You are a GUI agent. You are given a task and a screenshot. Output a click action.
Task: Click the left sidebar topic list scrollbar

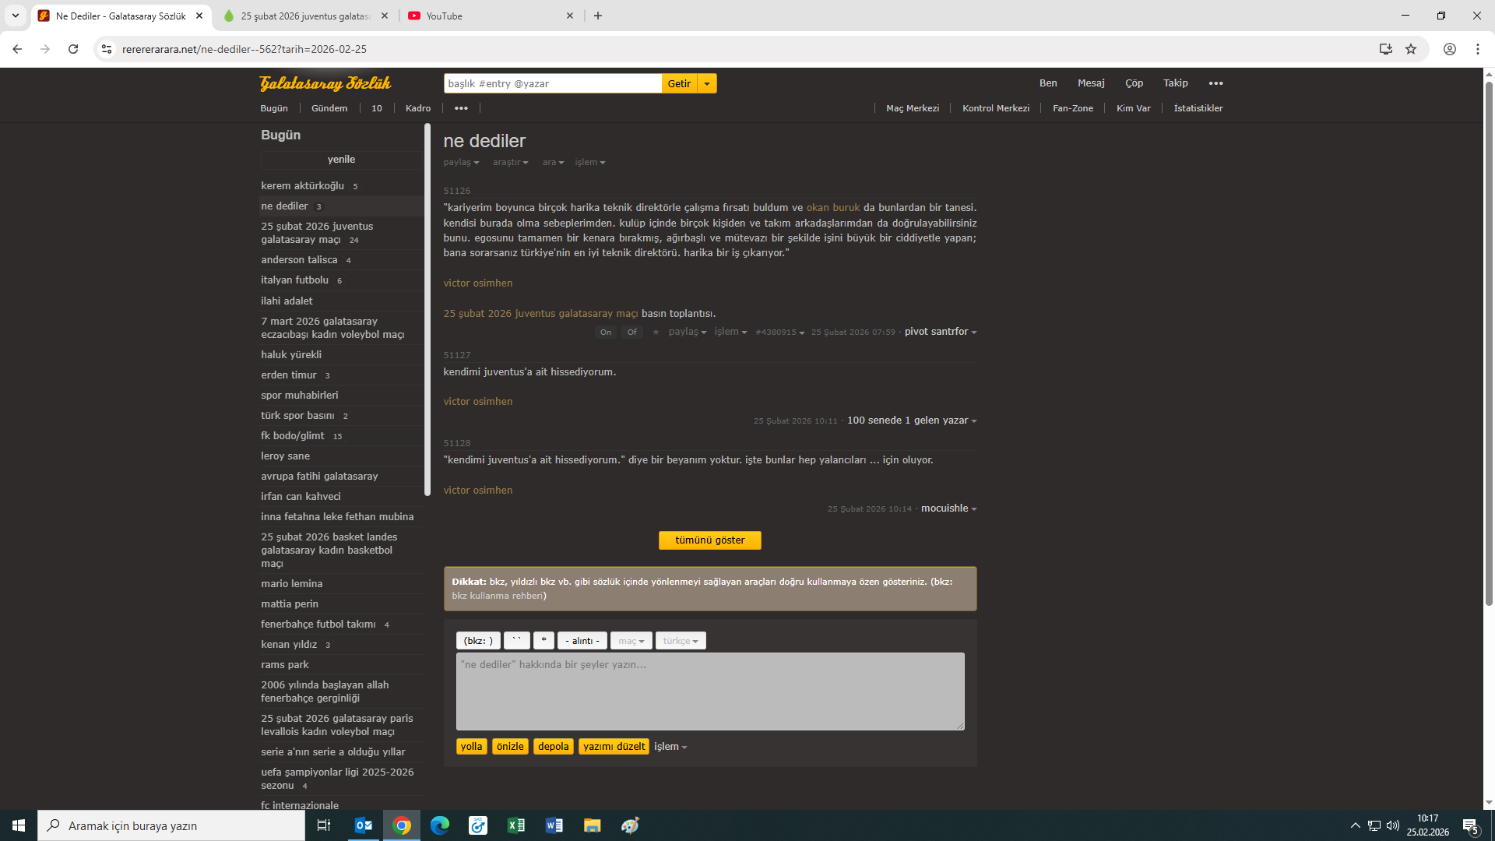tap(427, 311)
